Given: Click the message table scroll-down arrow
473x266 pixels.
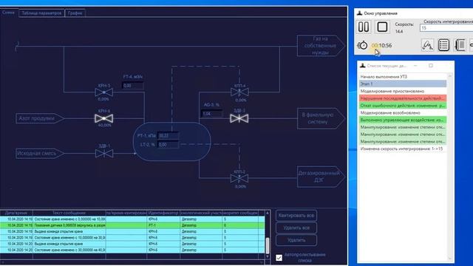Looking at the screenshot, I should tap(268, 256).
